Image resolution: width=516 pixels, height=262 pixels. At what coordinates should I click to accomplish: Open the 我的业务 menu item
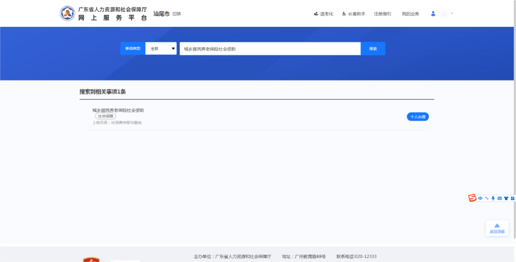410,14
